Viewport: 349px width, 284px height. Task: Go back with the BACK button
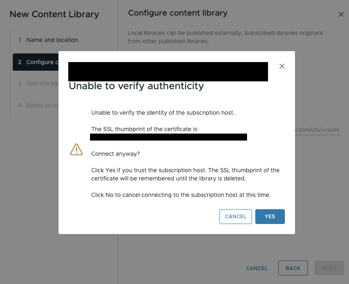[x=293, y=268]
